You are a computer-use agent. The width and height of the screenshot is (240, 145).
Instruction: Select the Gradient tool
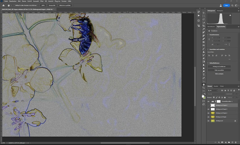point(204,62)
